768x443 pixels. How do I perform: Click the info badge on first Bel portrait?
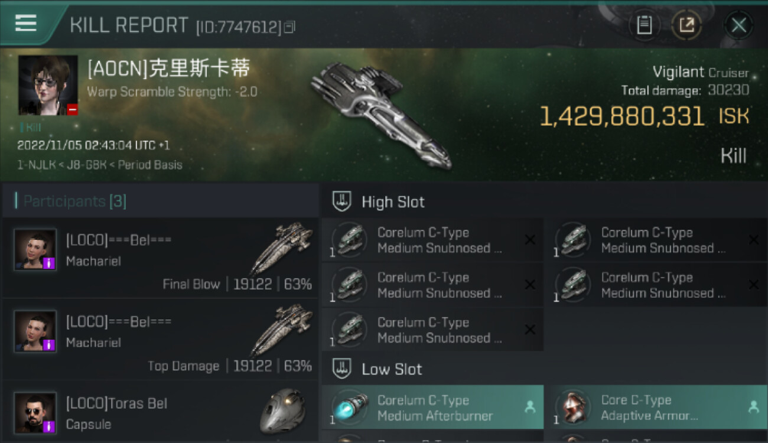[50, 263]
